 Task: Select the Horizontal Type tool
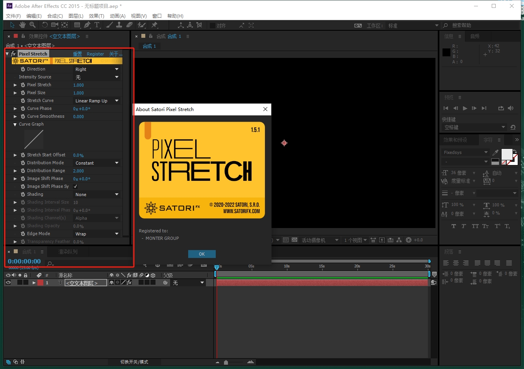click(97, 25)
